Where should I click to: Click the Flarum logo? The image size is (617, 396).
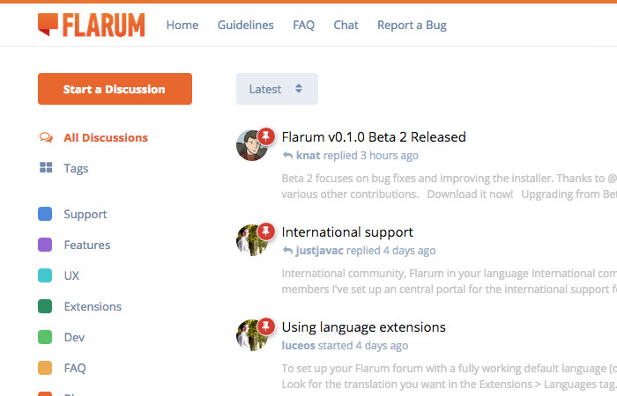[92, 25]
